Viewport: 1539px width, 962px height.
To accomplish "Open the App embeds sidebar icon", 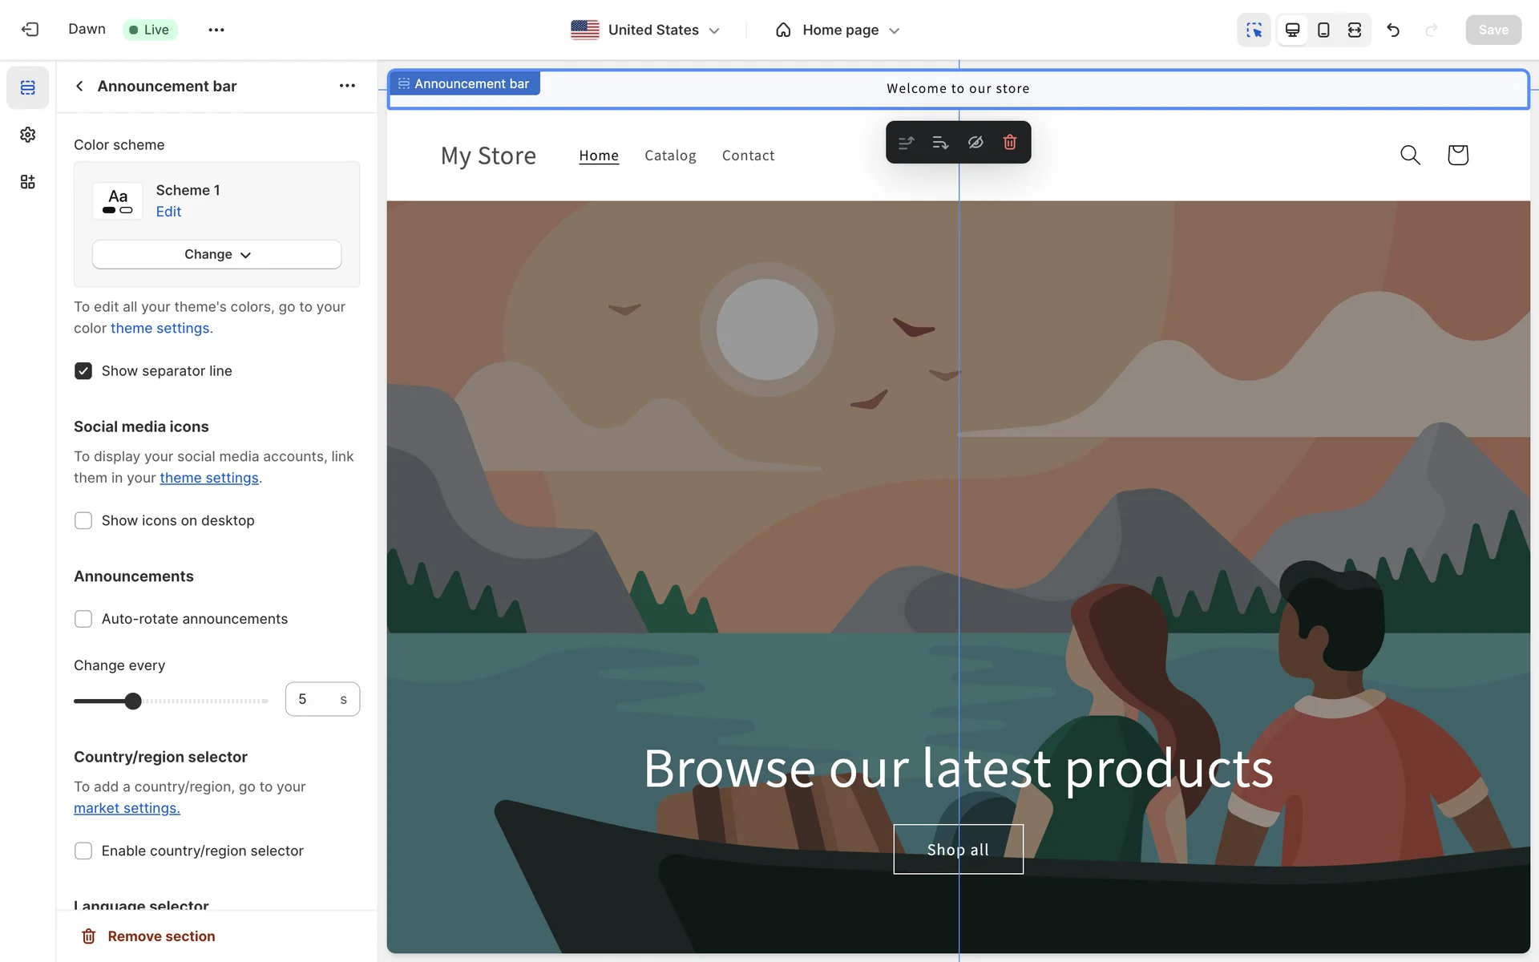I will (28, 182).
